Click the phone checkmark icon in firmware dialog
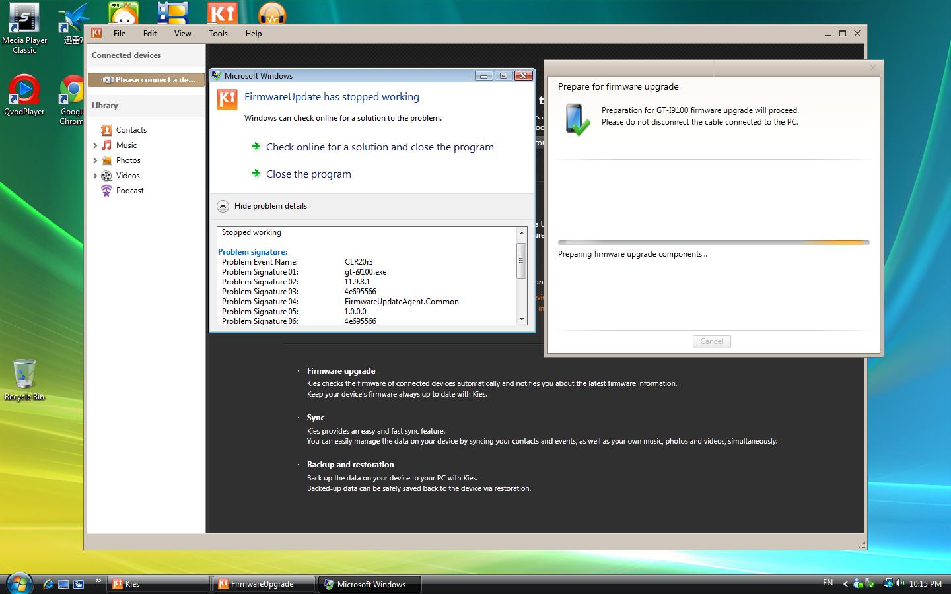The image size is (951, 594). 577,119
